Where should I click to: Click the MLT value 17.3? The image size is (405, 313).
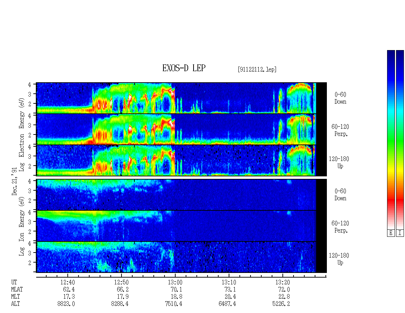[69, 297]
